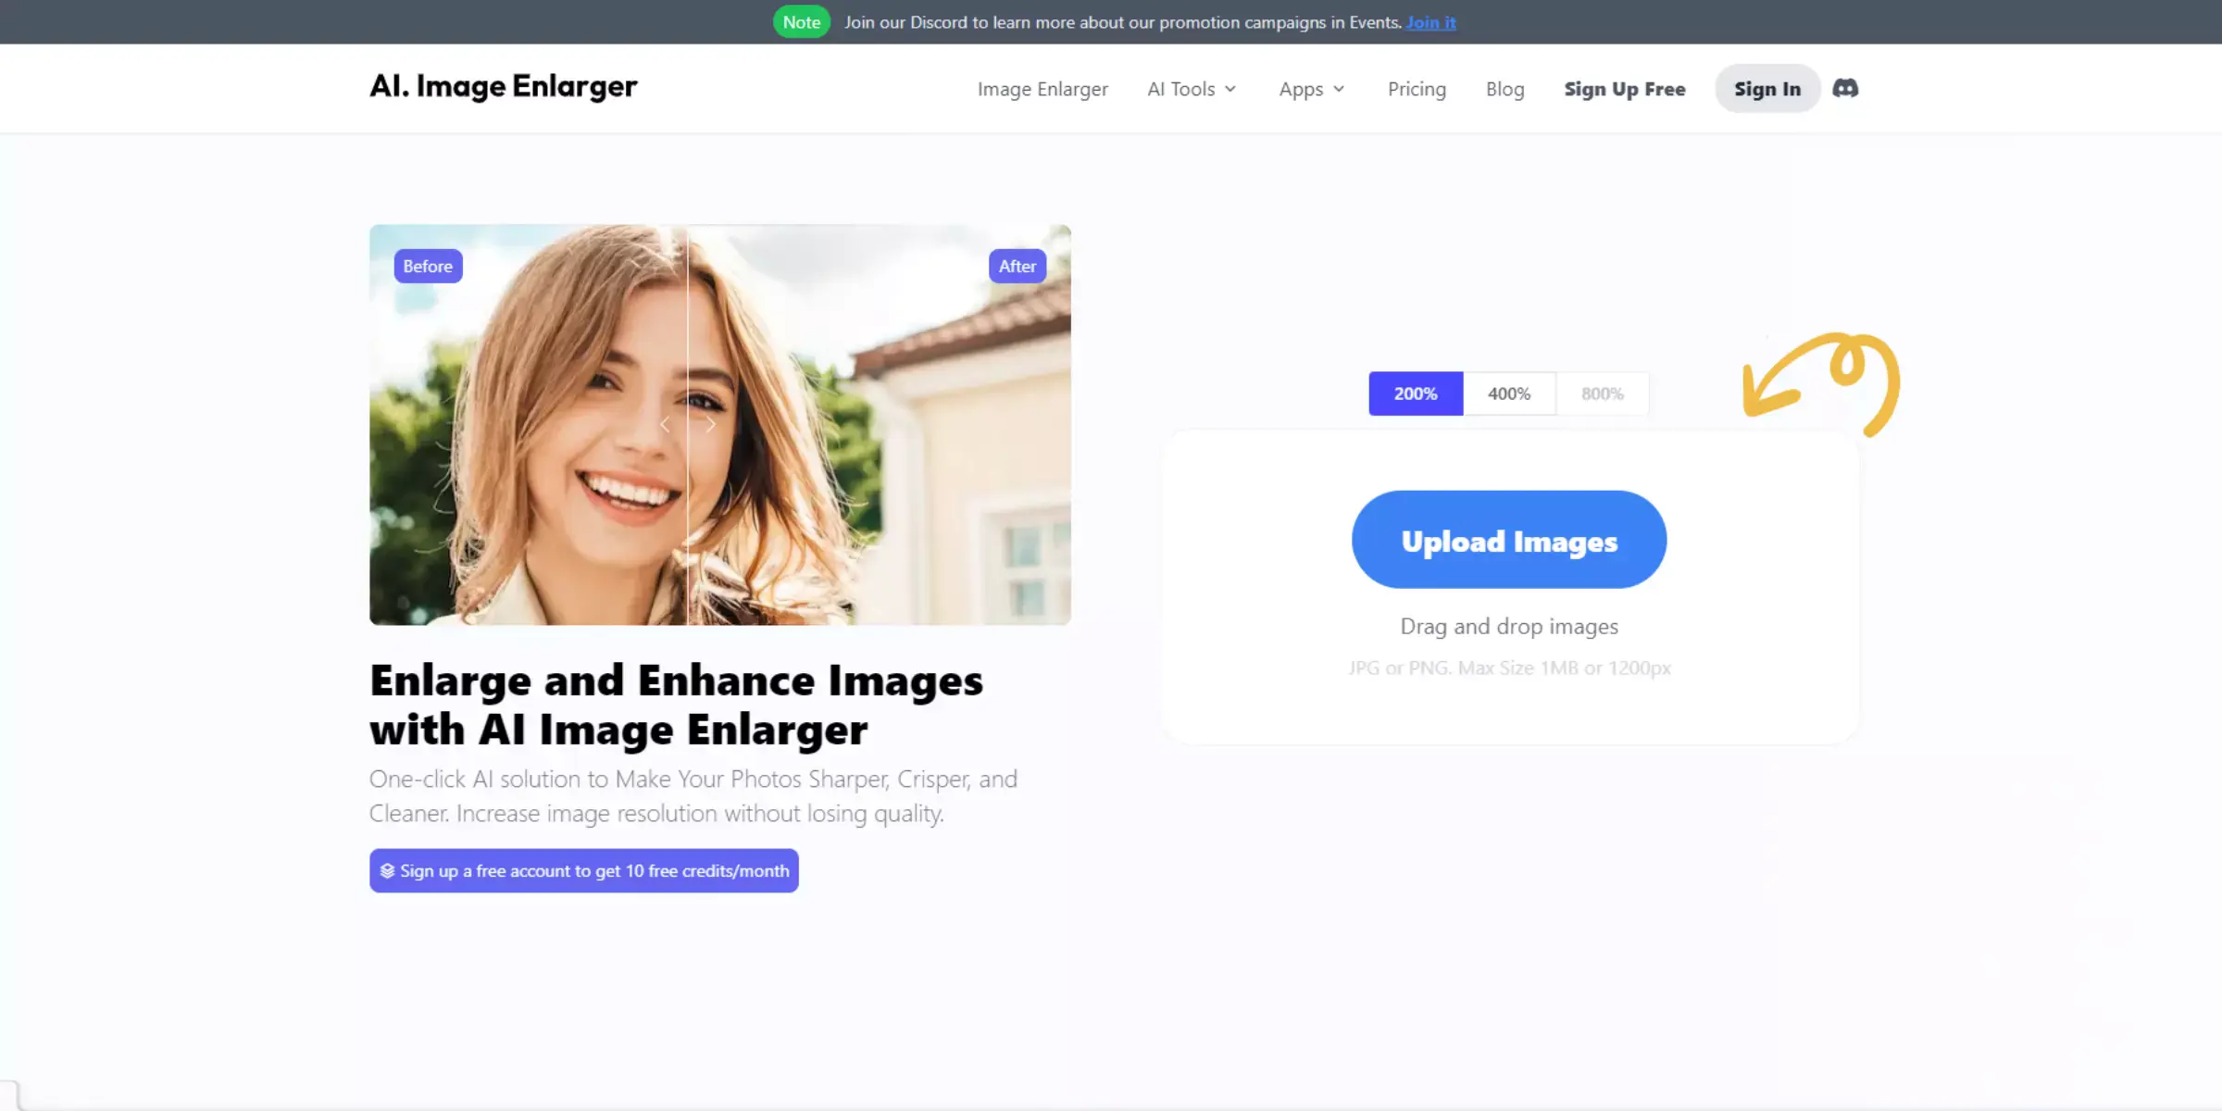Click the Upload Images button icon

[x=1509, y=539]
